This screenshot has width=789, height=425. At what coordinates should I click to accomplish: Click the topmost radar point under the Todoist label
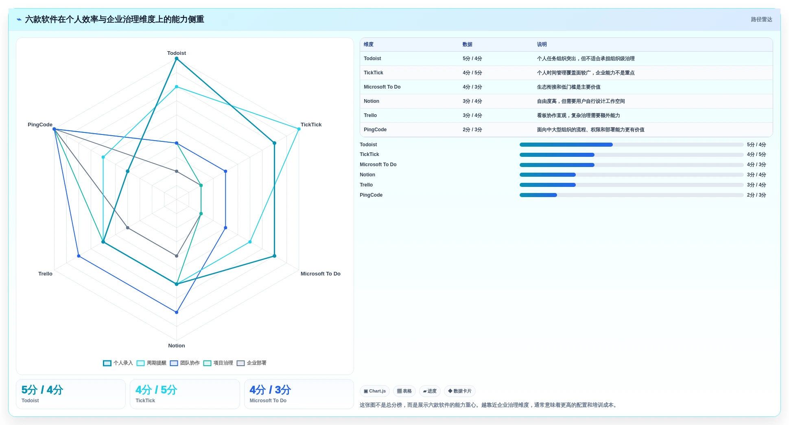click(x=177, y=59)
